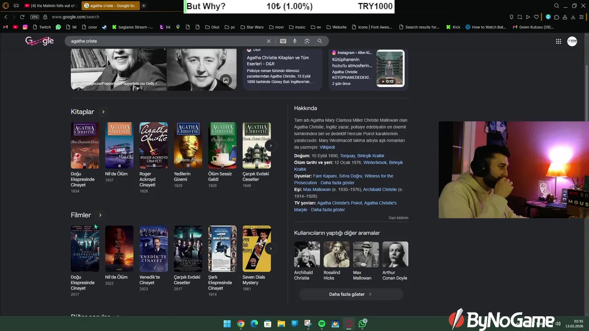The height and width of the screenshot is (331, 589).
Task: Open the Gmail bookmark icon
Action: 6,27
